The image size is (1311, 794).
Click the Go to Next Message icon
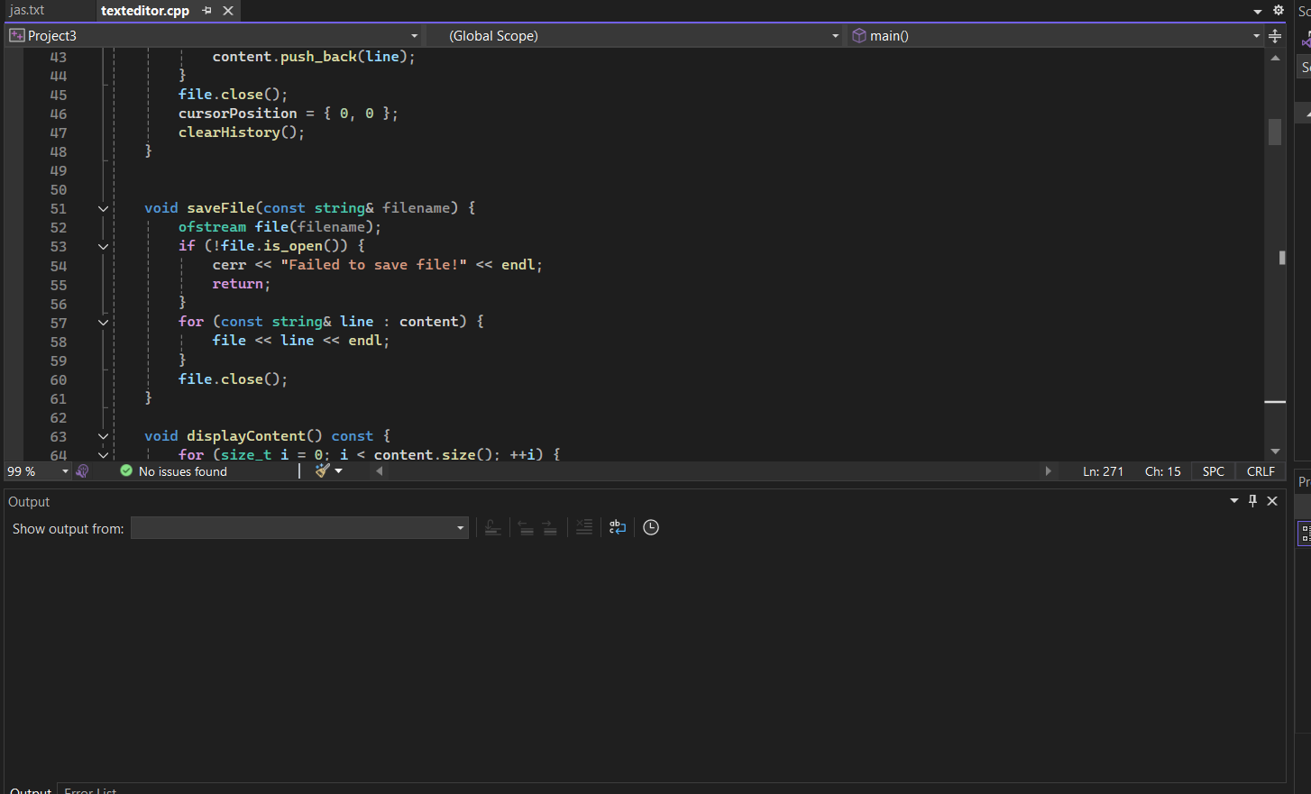click(x=550, y=528)
